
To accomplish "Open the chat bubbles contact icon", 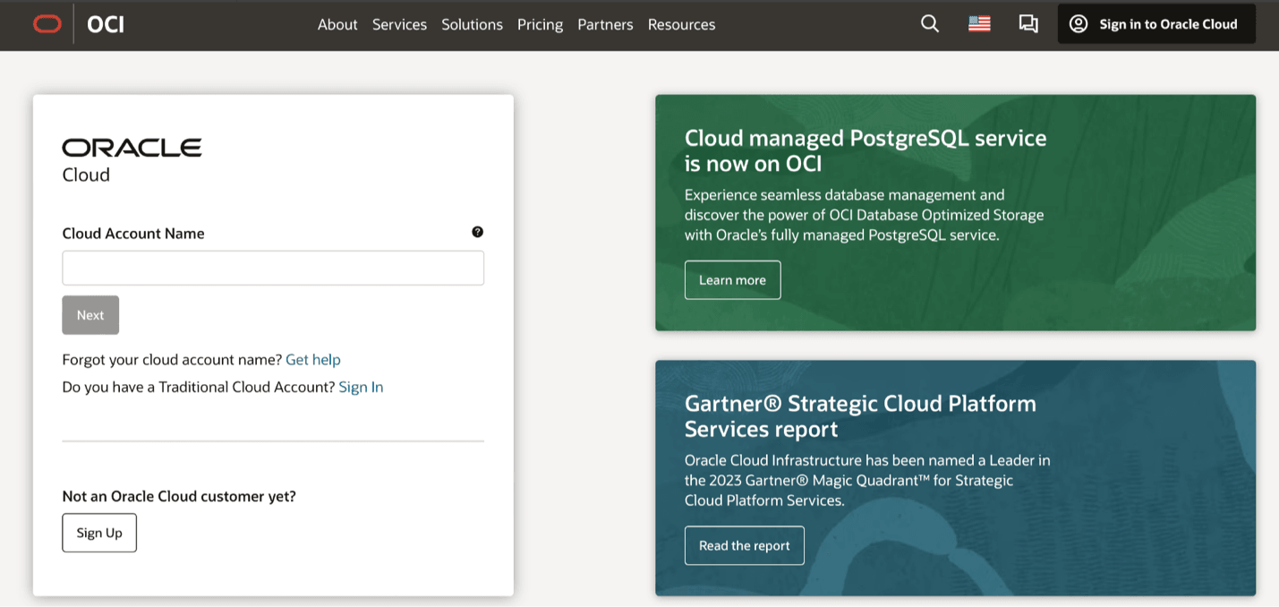I will pyautogui.click(x=1028, y=24).
